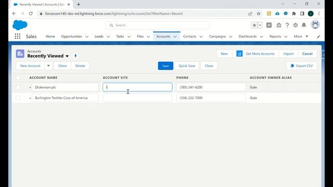Click the Salesforce global Search field
The image size is (333, 187).
click(158, 25)
